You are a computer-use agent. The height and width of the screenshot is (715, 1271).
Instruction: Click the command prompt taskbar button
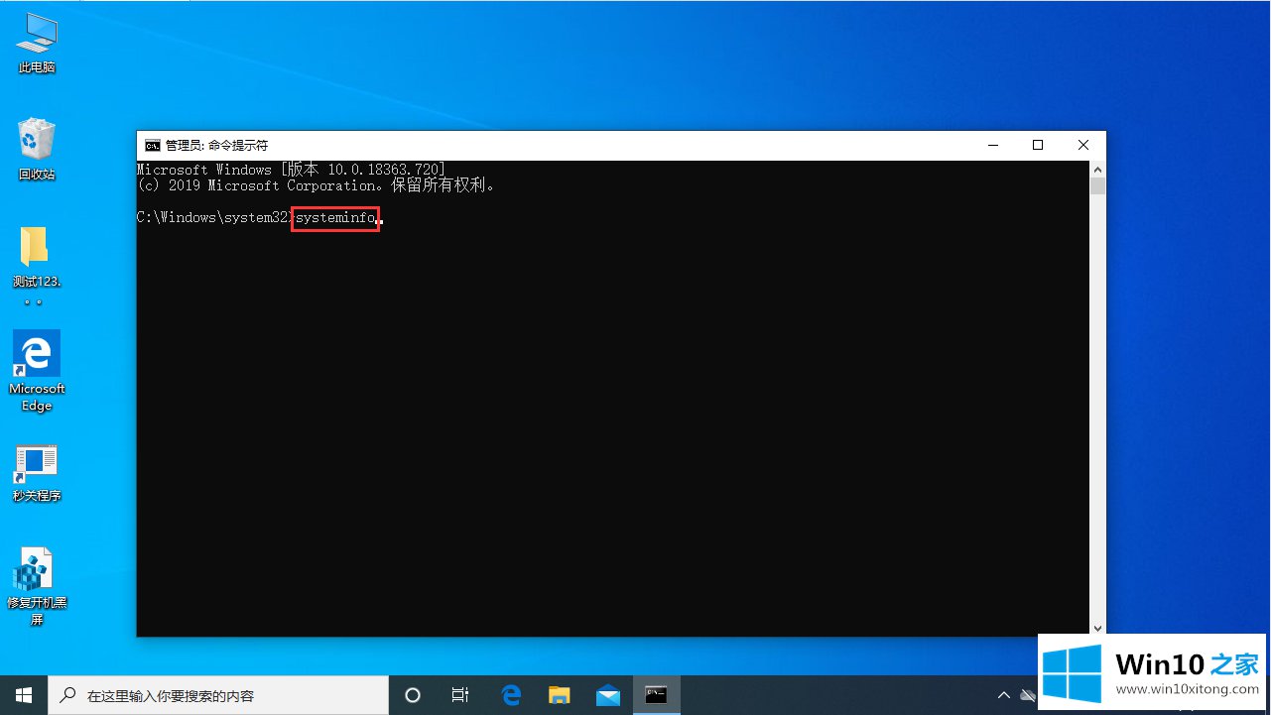[656, 695]
